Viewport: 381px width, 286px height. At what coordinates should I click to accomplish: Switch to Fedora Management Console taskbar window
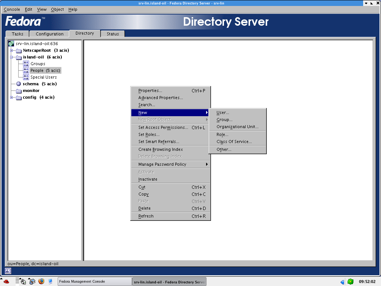point(95,282)
